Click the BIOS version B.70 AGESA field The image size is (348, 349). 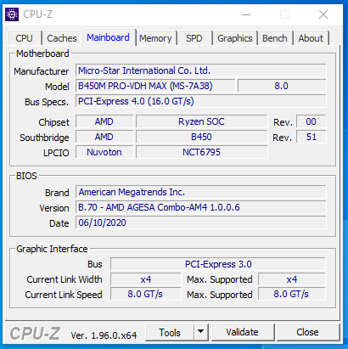click(201, 207)
